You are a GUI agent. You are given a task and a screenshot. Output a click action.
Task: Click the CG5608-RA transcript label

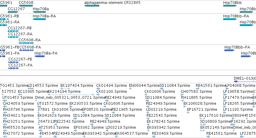[29, 40]
